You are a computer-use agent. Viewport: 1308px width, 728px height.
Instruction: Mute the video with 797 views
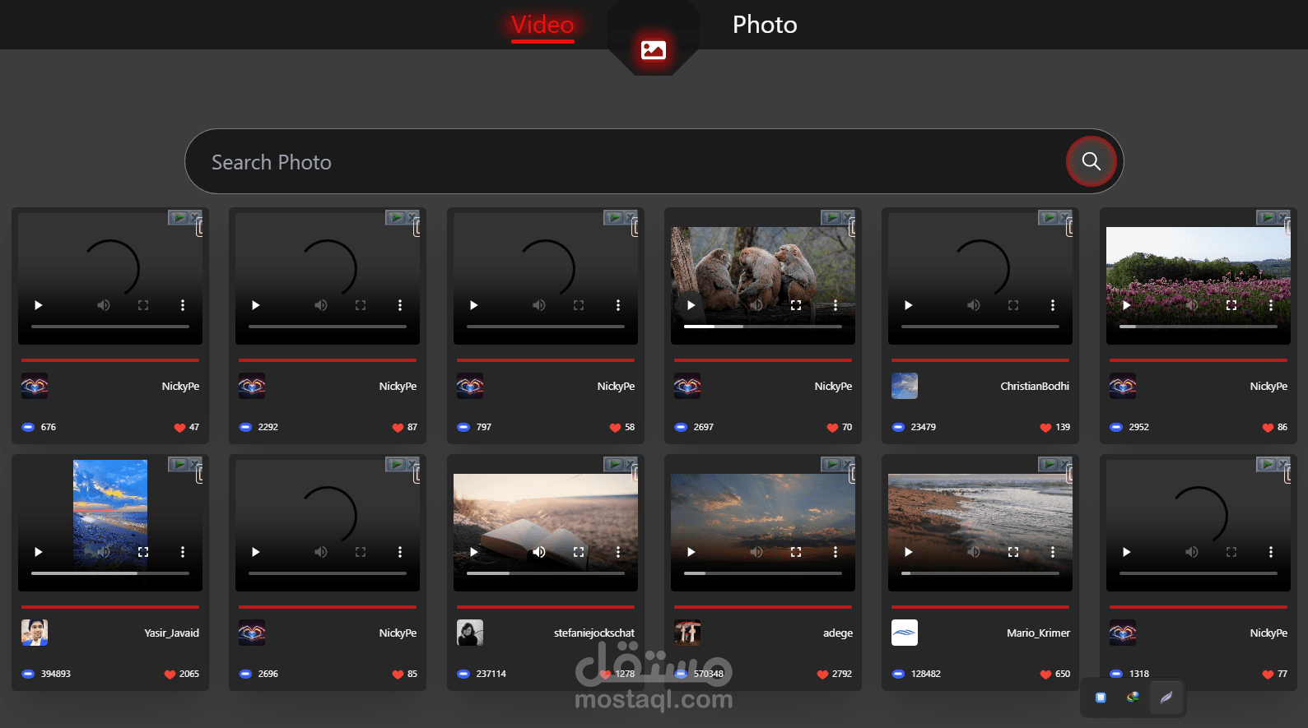pos(539,305)
